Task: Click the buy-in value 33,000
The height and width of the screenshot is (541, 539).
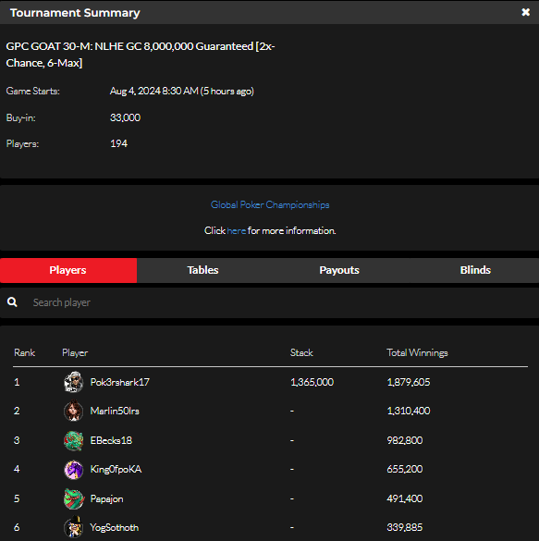Action: point(125,117)
